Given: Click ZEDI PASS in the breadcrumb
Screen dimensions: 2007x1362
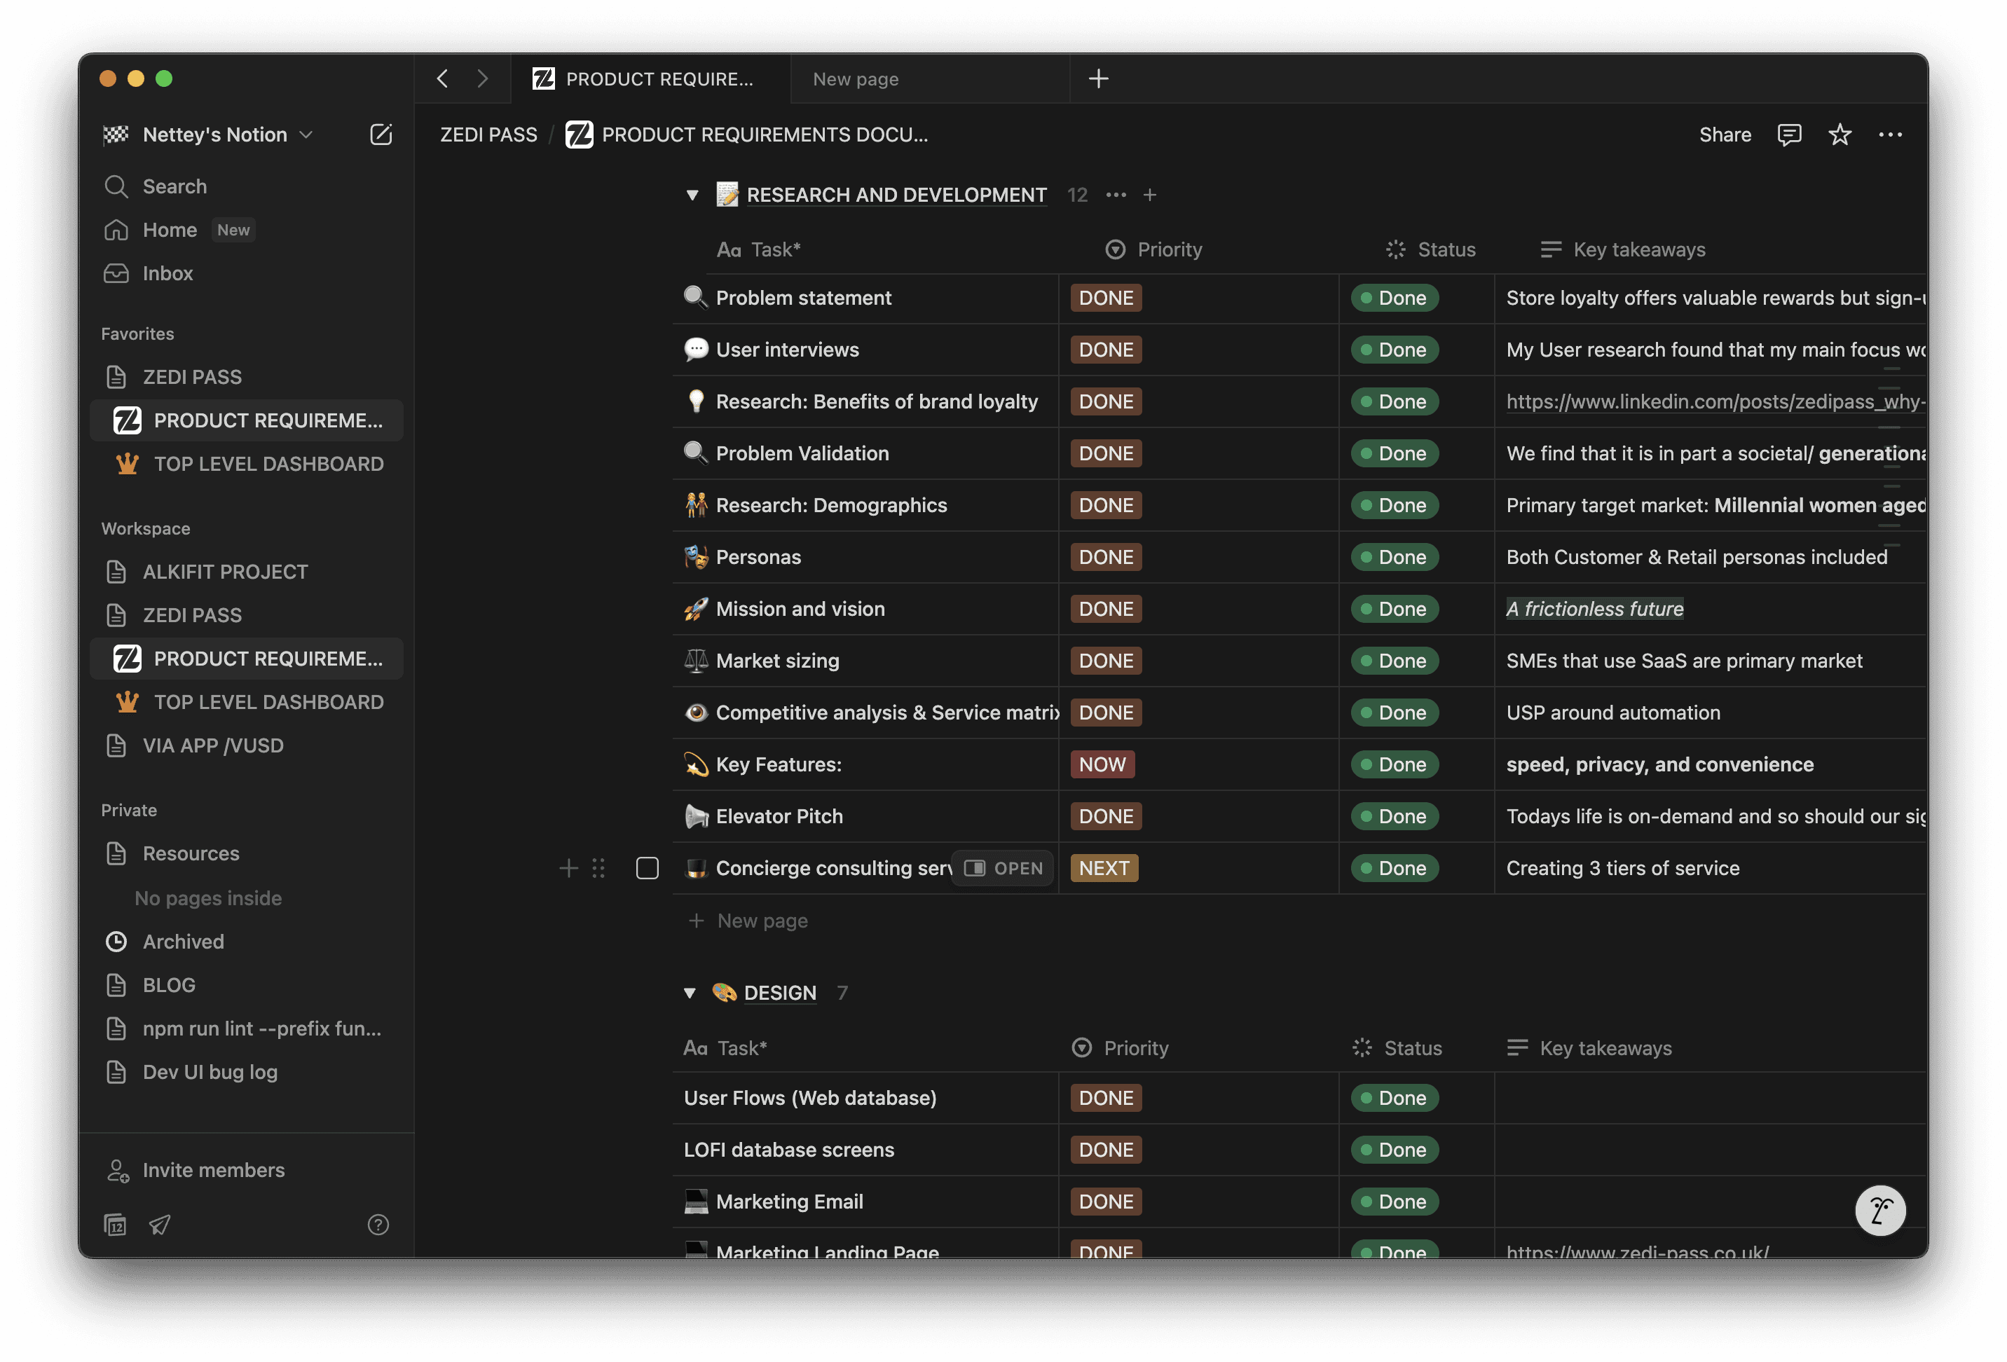Looking at the screenshot, I should 488,135.
